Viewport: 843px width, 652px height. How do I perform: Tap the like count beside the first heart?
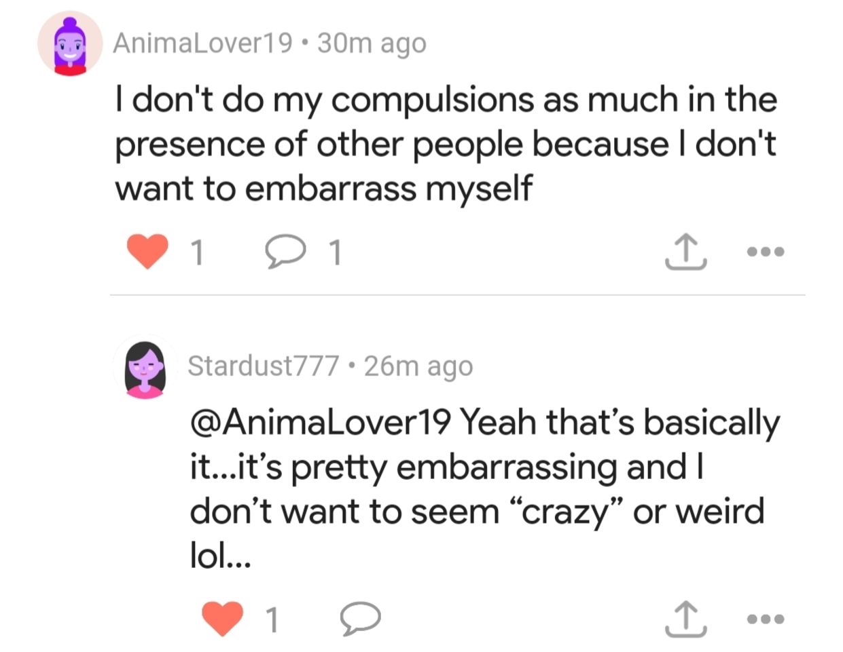(x=197, y=253)
